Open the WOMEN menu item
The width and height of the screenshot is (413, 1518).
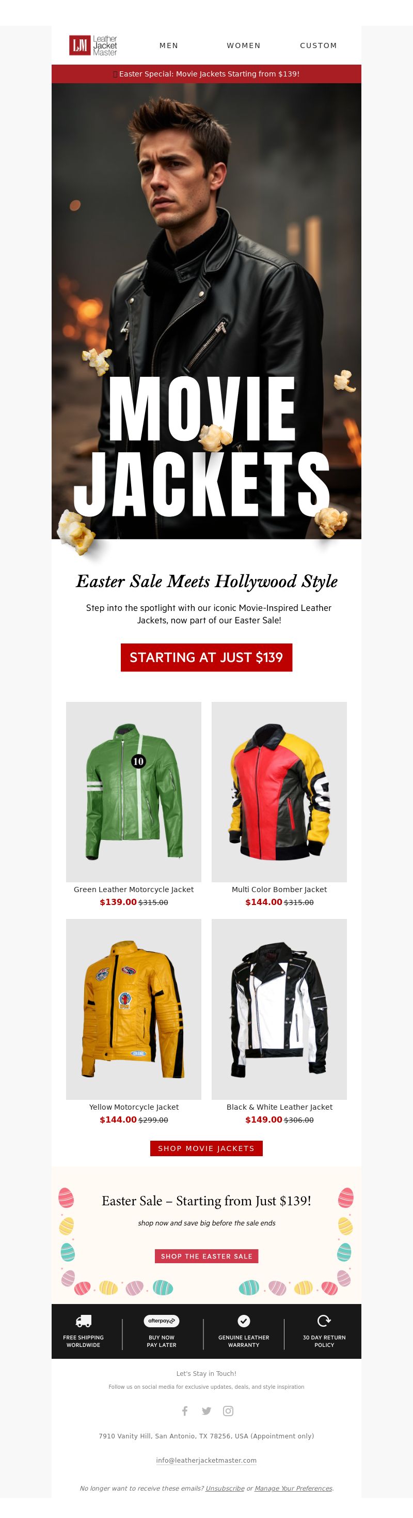[x=244, y=45]
